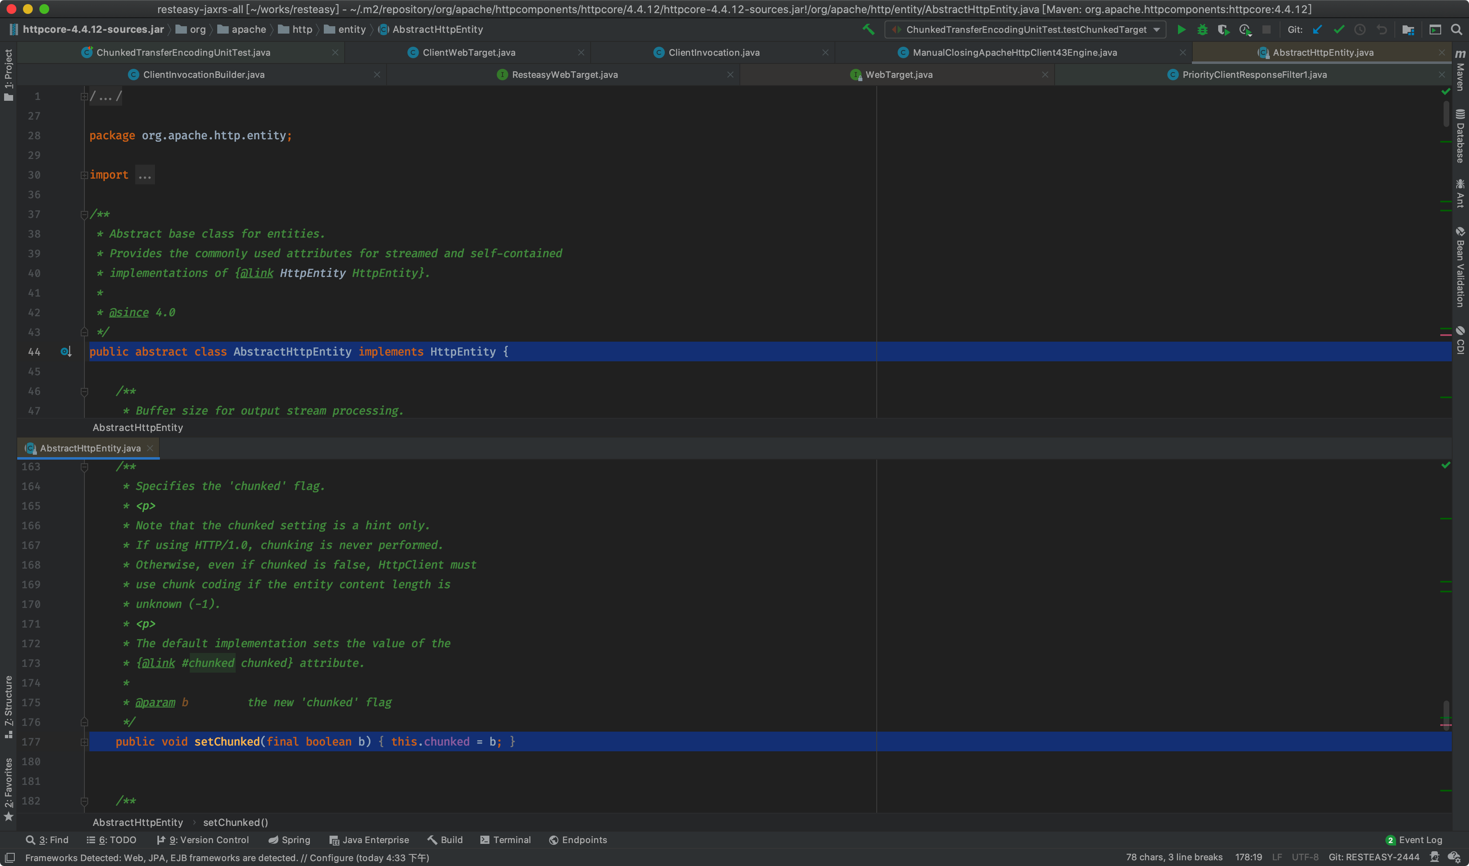Click the implementations gutter icon at line 44

(66, 351)
